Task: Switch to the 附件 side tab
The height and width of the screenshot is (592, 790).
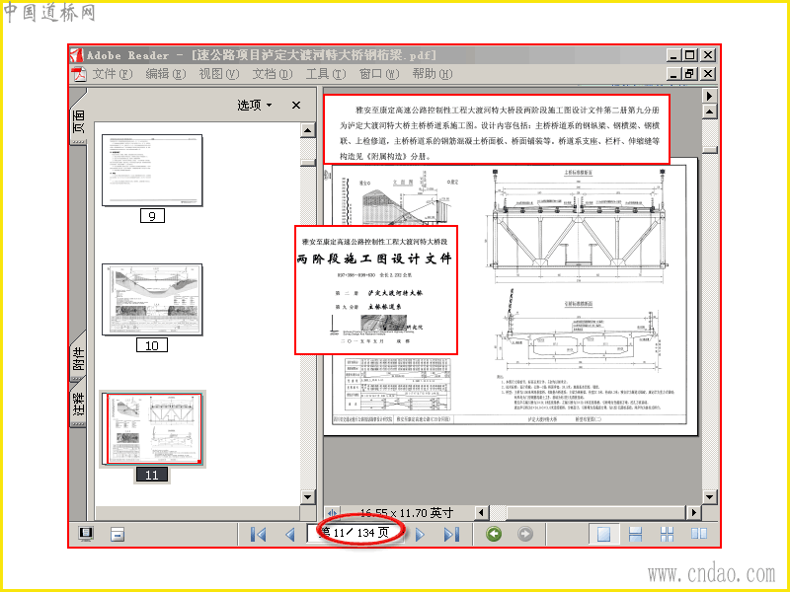Action: 78,358
